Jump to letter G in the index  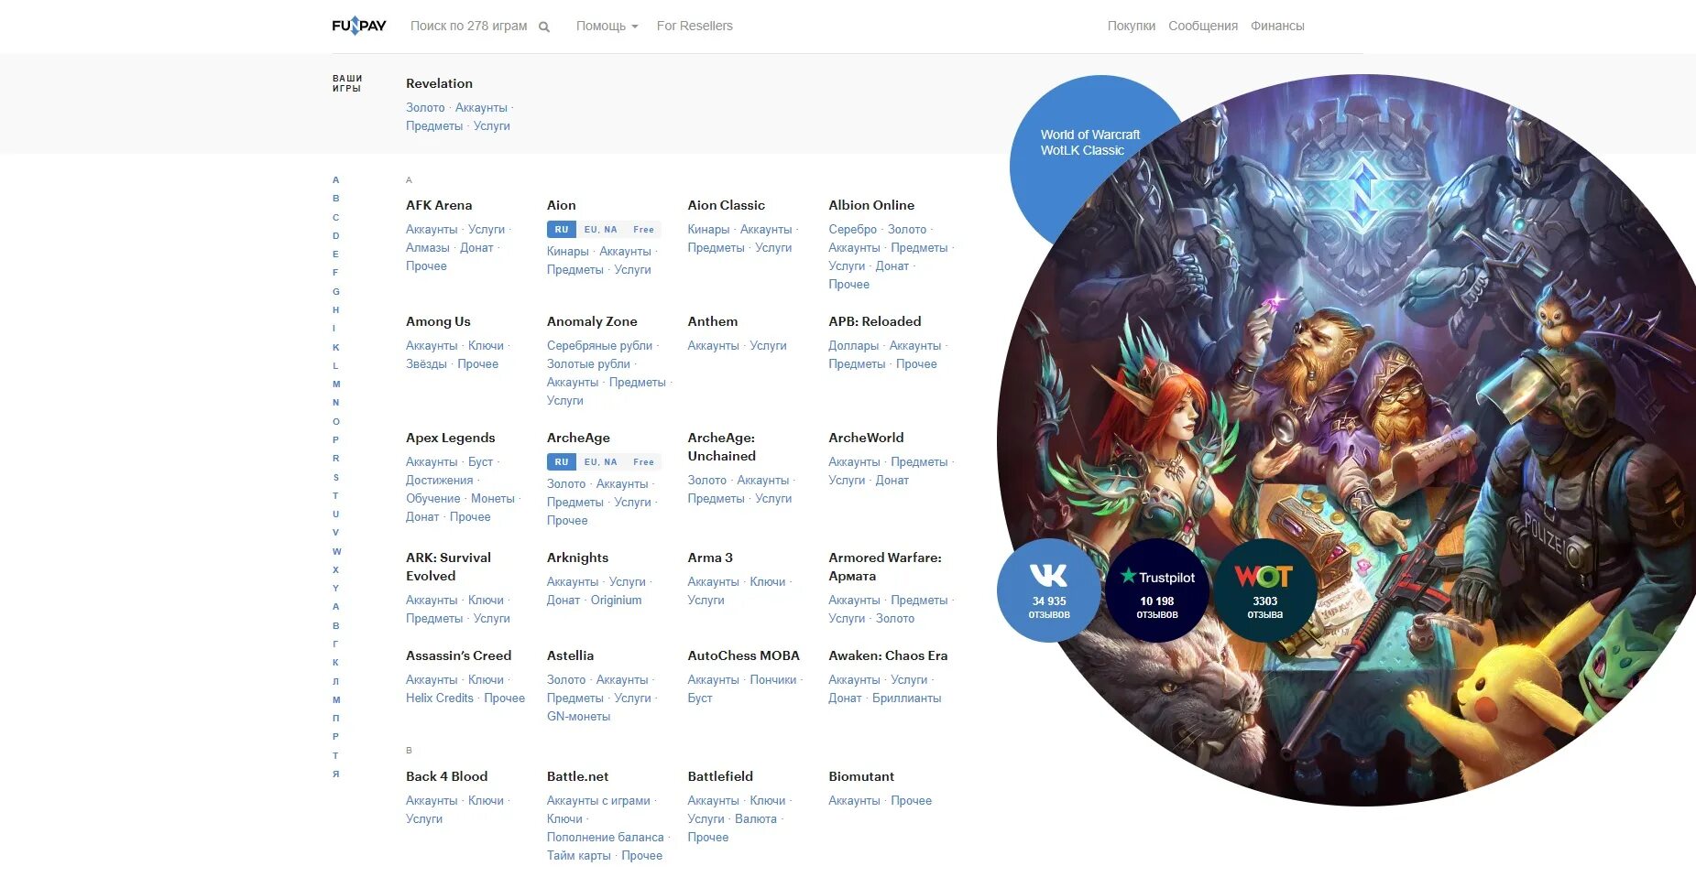pos(336,291)
